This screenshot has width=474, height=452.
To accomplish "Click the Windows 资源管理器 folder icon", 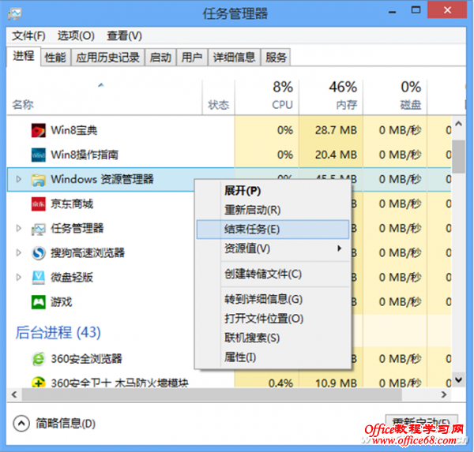I will (x=39, y=180).
